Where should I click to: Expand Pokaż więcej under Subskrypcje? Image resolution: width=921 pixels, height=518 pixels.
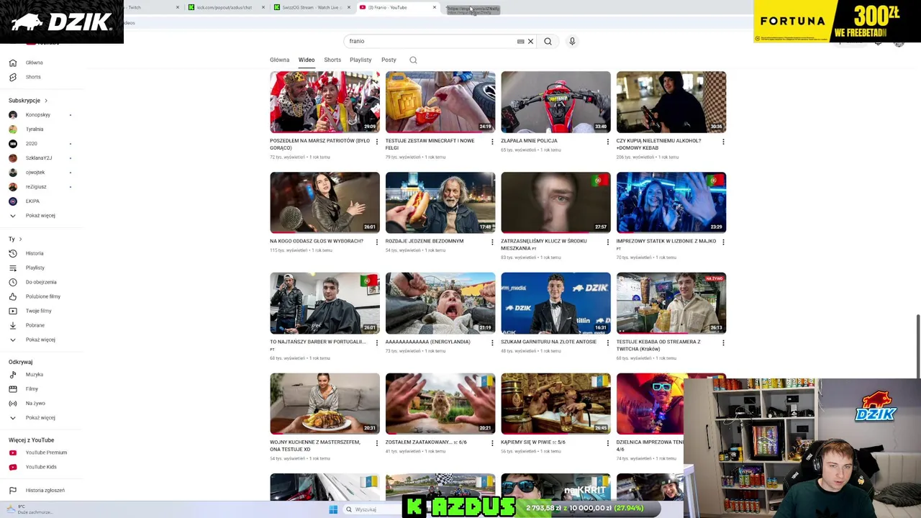(40, 215)
